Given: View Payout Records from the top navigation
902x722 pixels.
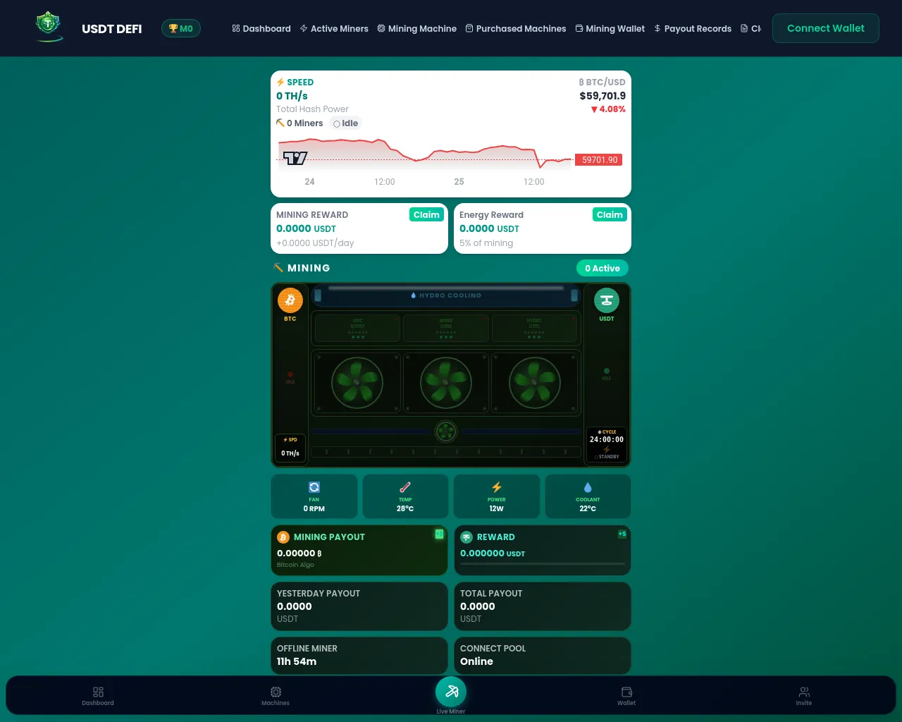Looking at the screenshot, I should tap(693, 29).
